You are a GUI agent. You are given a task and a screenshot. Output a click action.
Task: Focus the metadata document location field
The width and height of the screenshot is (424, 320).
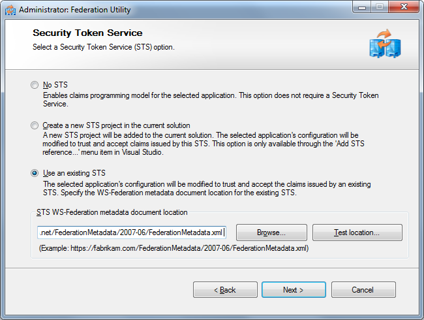(131, 232)
